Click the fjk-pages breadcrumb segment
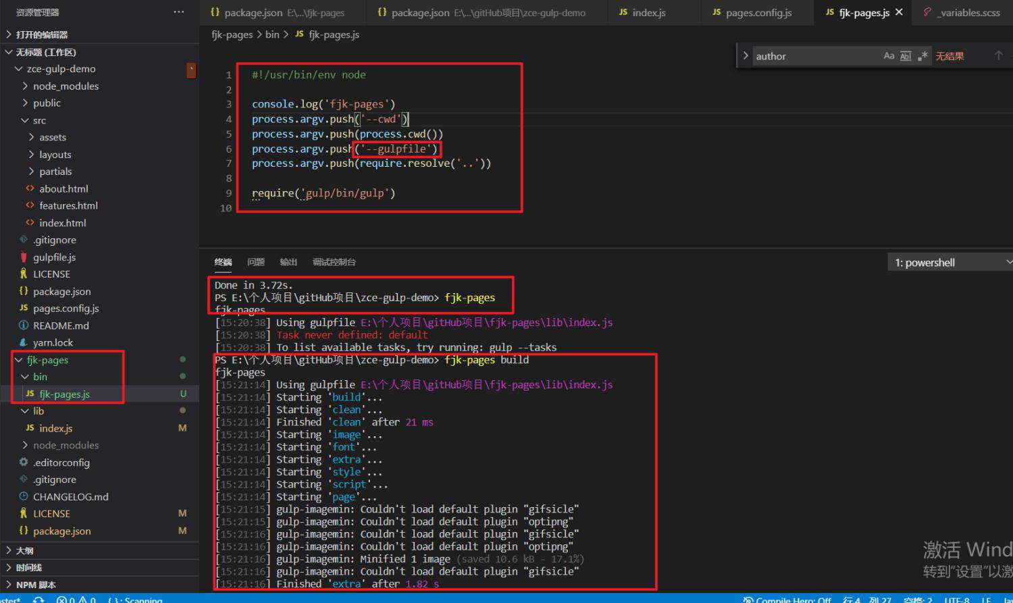Viewport: 1013px width, 603px height. (232, 34)
